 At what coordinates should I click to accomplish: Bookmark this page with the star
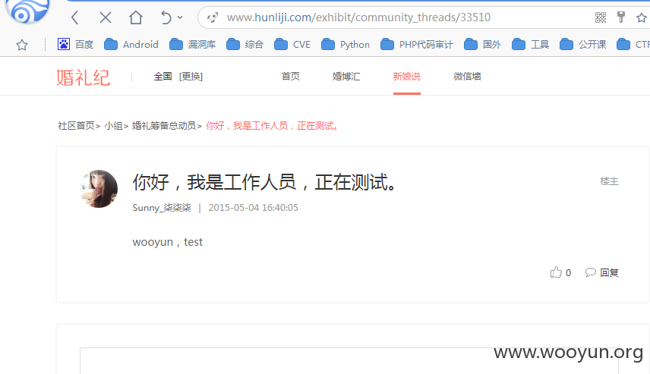click(642, 17)
